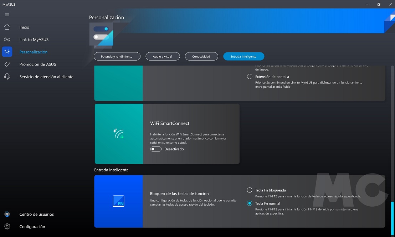
Task: Open Configuración gear icon
Action: pos(7,227)
